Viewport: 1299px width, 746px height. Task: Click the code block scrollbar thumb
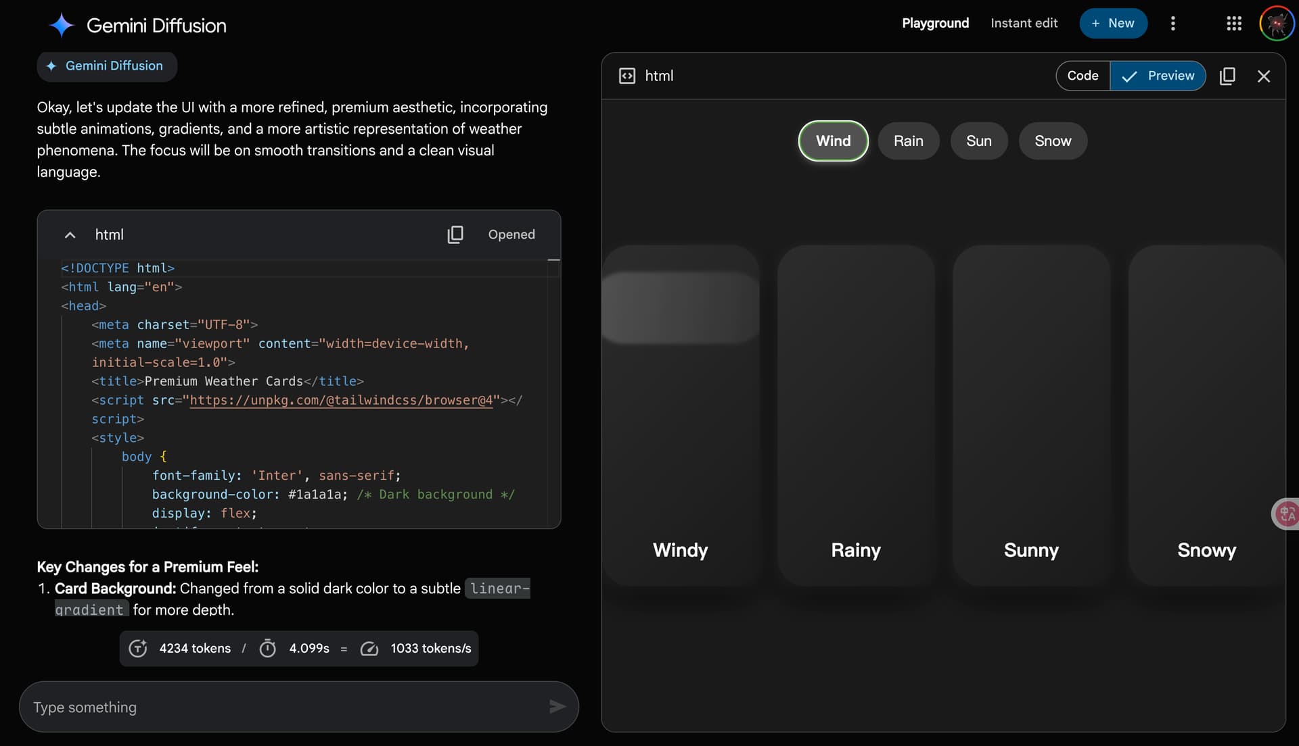click(553, 259)
